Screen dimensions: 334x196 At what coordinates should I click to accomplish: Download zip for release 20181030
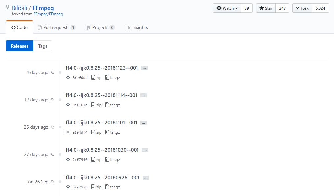(96, 159)
